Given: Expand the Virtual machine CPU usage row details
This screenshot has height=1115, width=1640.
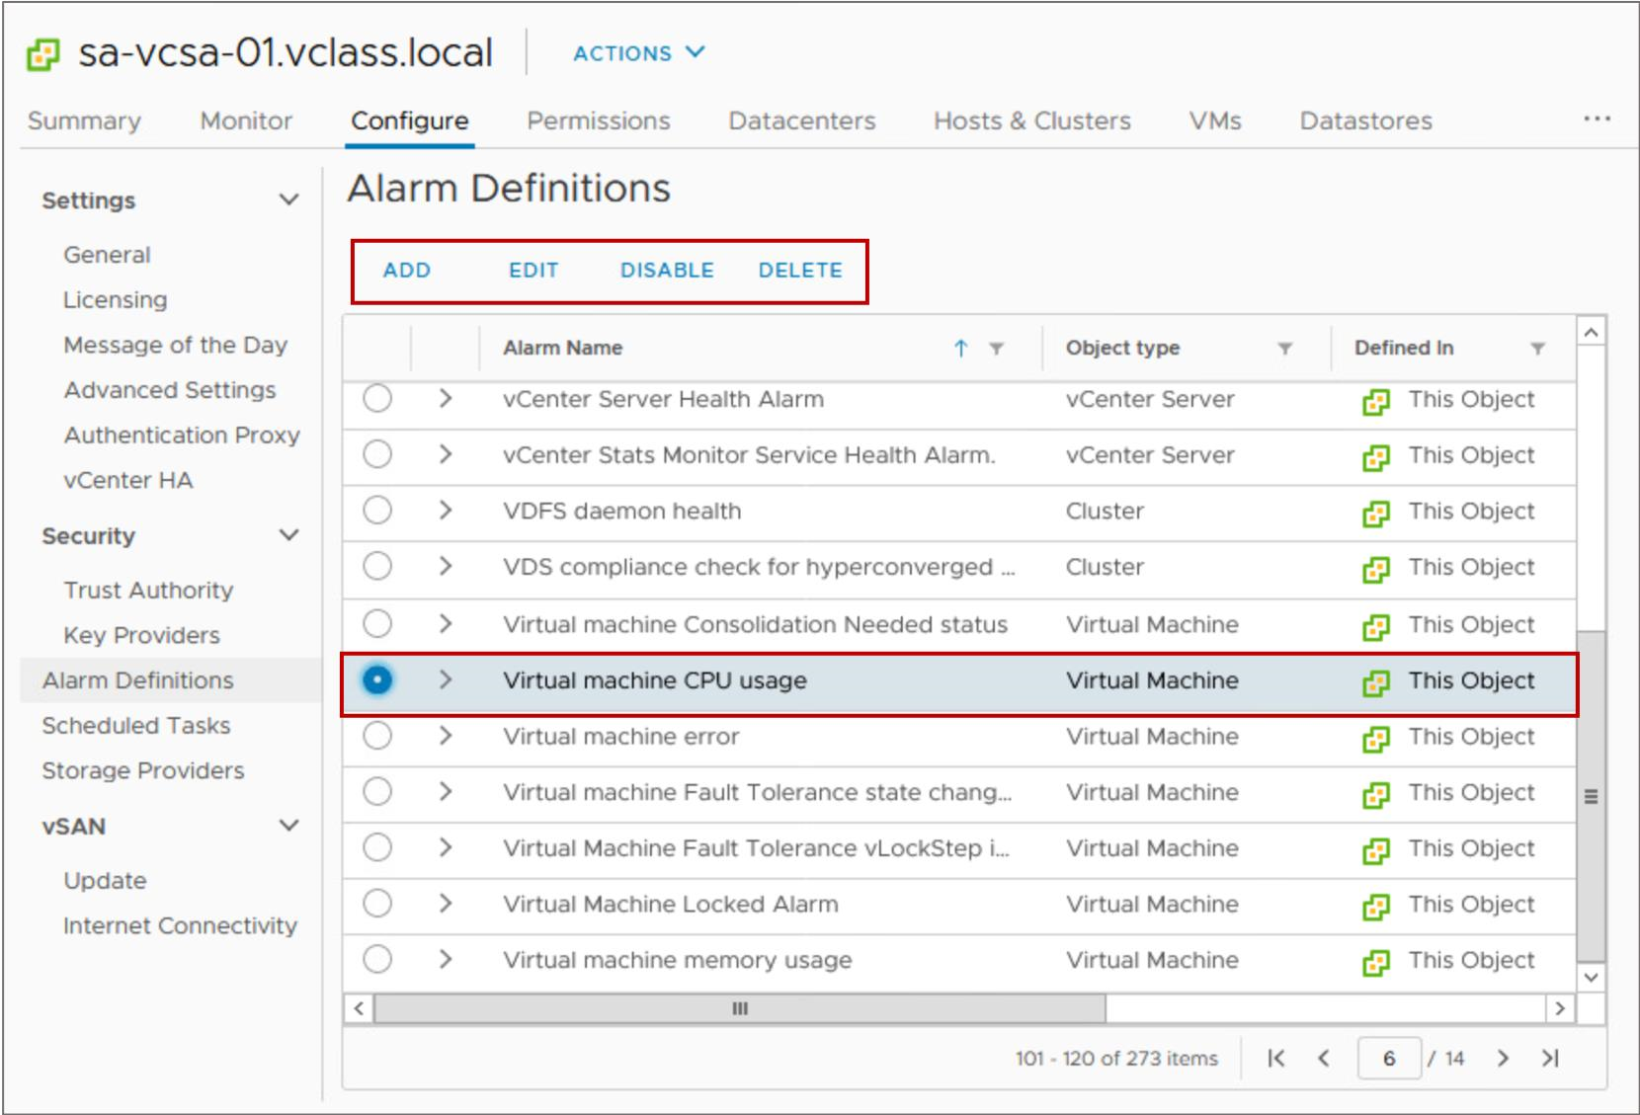Looking at the screenshot, I should pos(446,680).
